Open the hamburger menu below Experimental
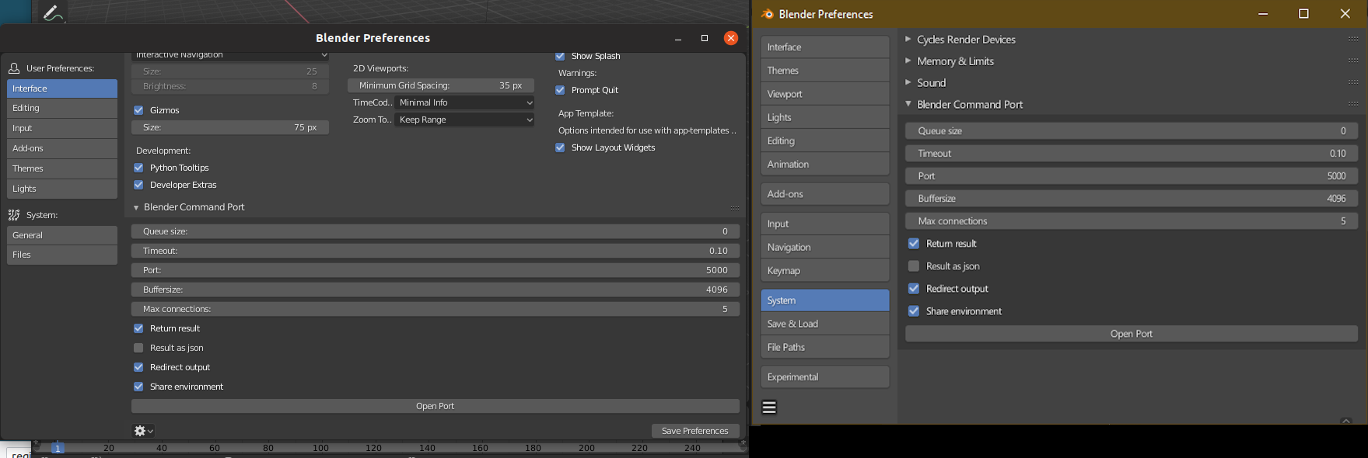The image size is (1368, 458). pos(769,408)
